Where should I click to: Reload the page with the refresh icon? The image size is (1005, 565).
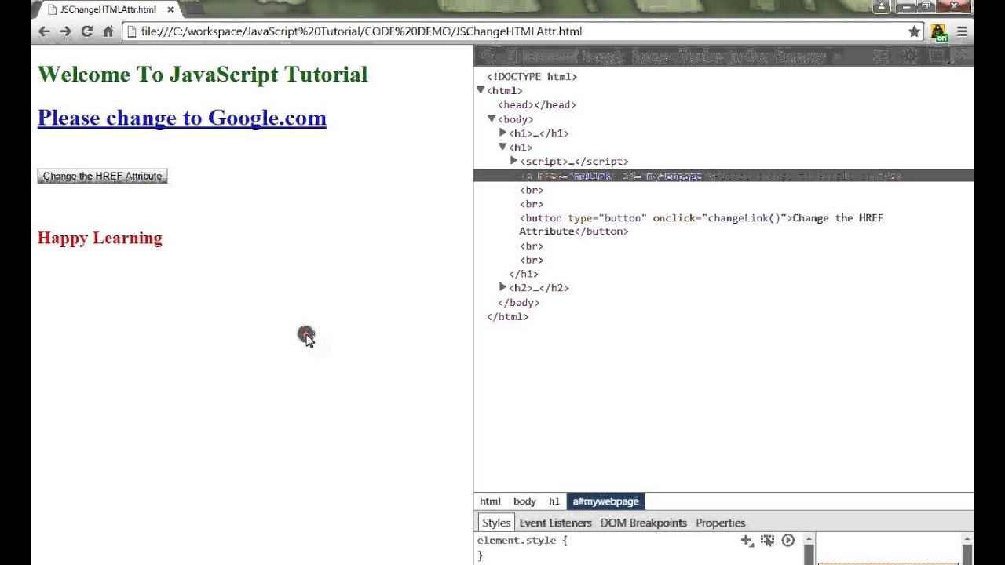click(86, 31)
